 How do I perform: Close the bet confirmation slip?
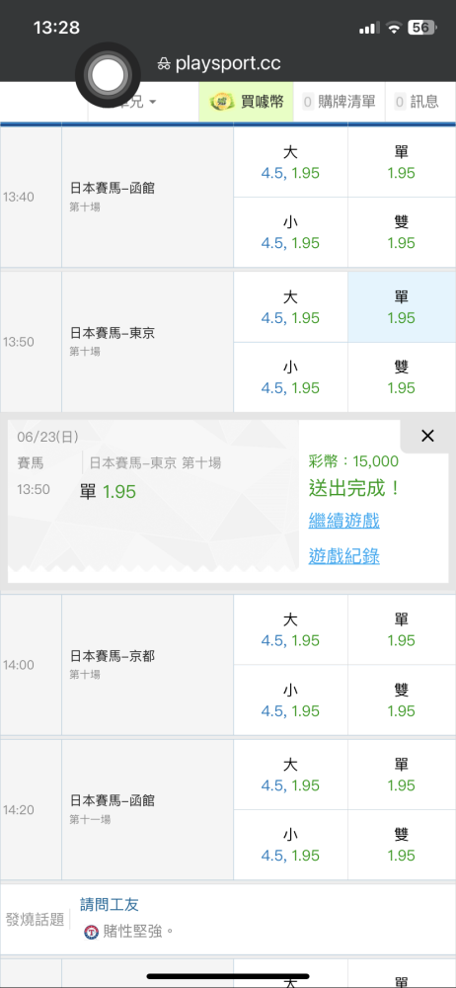pos(427,436)
